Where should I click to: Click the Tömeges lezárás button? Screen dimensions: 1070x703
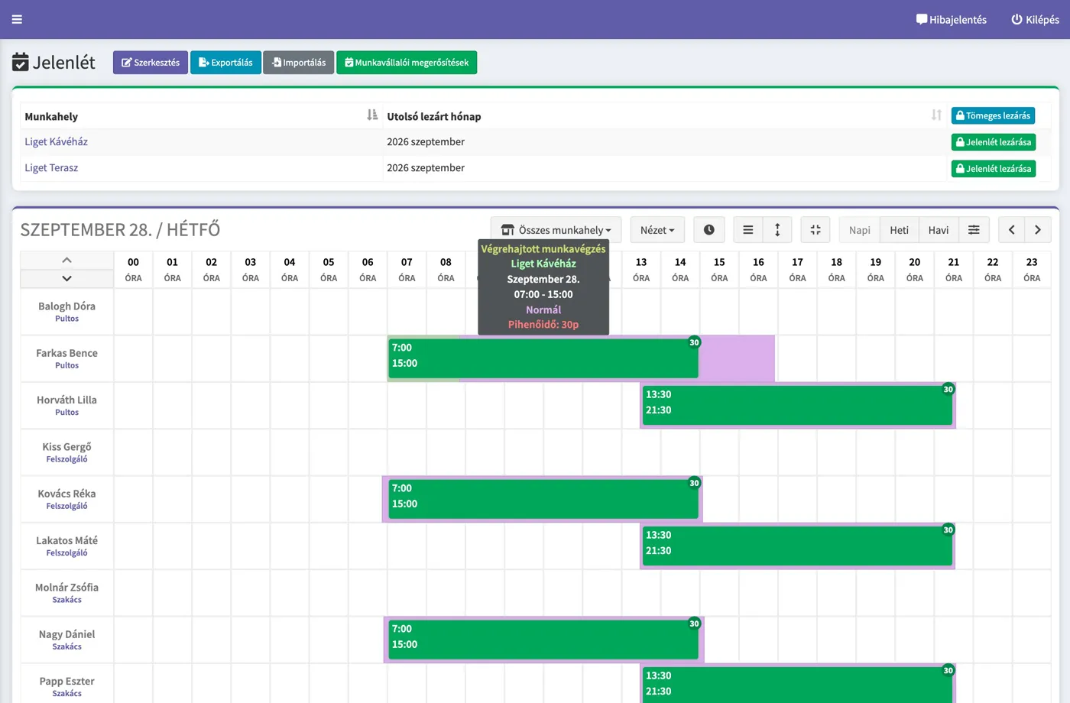pyautogui.click(x=993, y=116)
